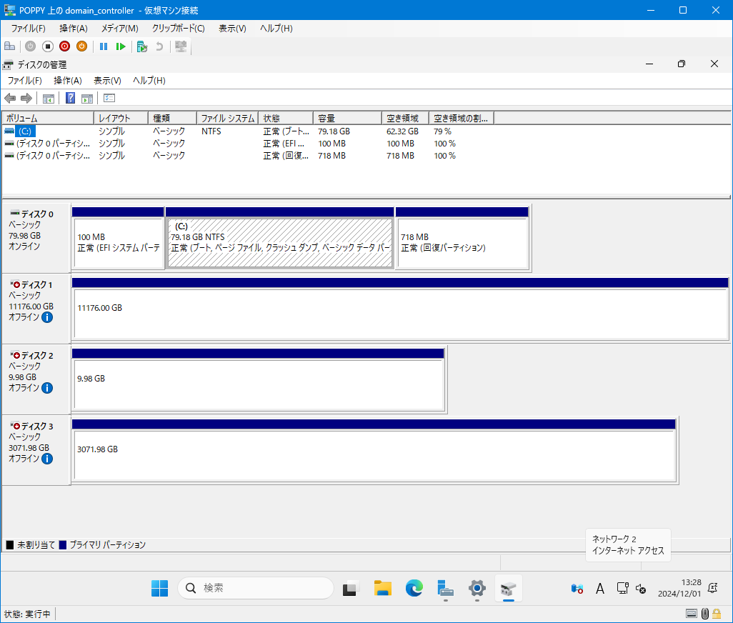733x623 pixels.
Task: Sort by the 空き領域 column header
Action: pos(405,119)
